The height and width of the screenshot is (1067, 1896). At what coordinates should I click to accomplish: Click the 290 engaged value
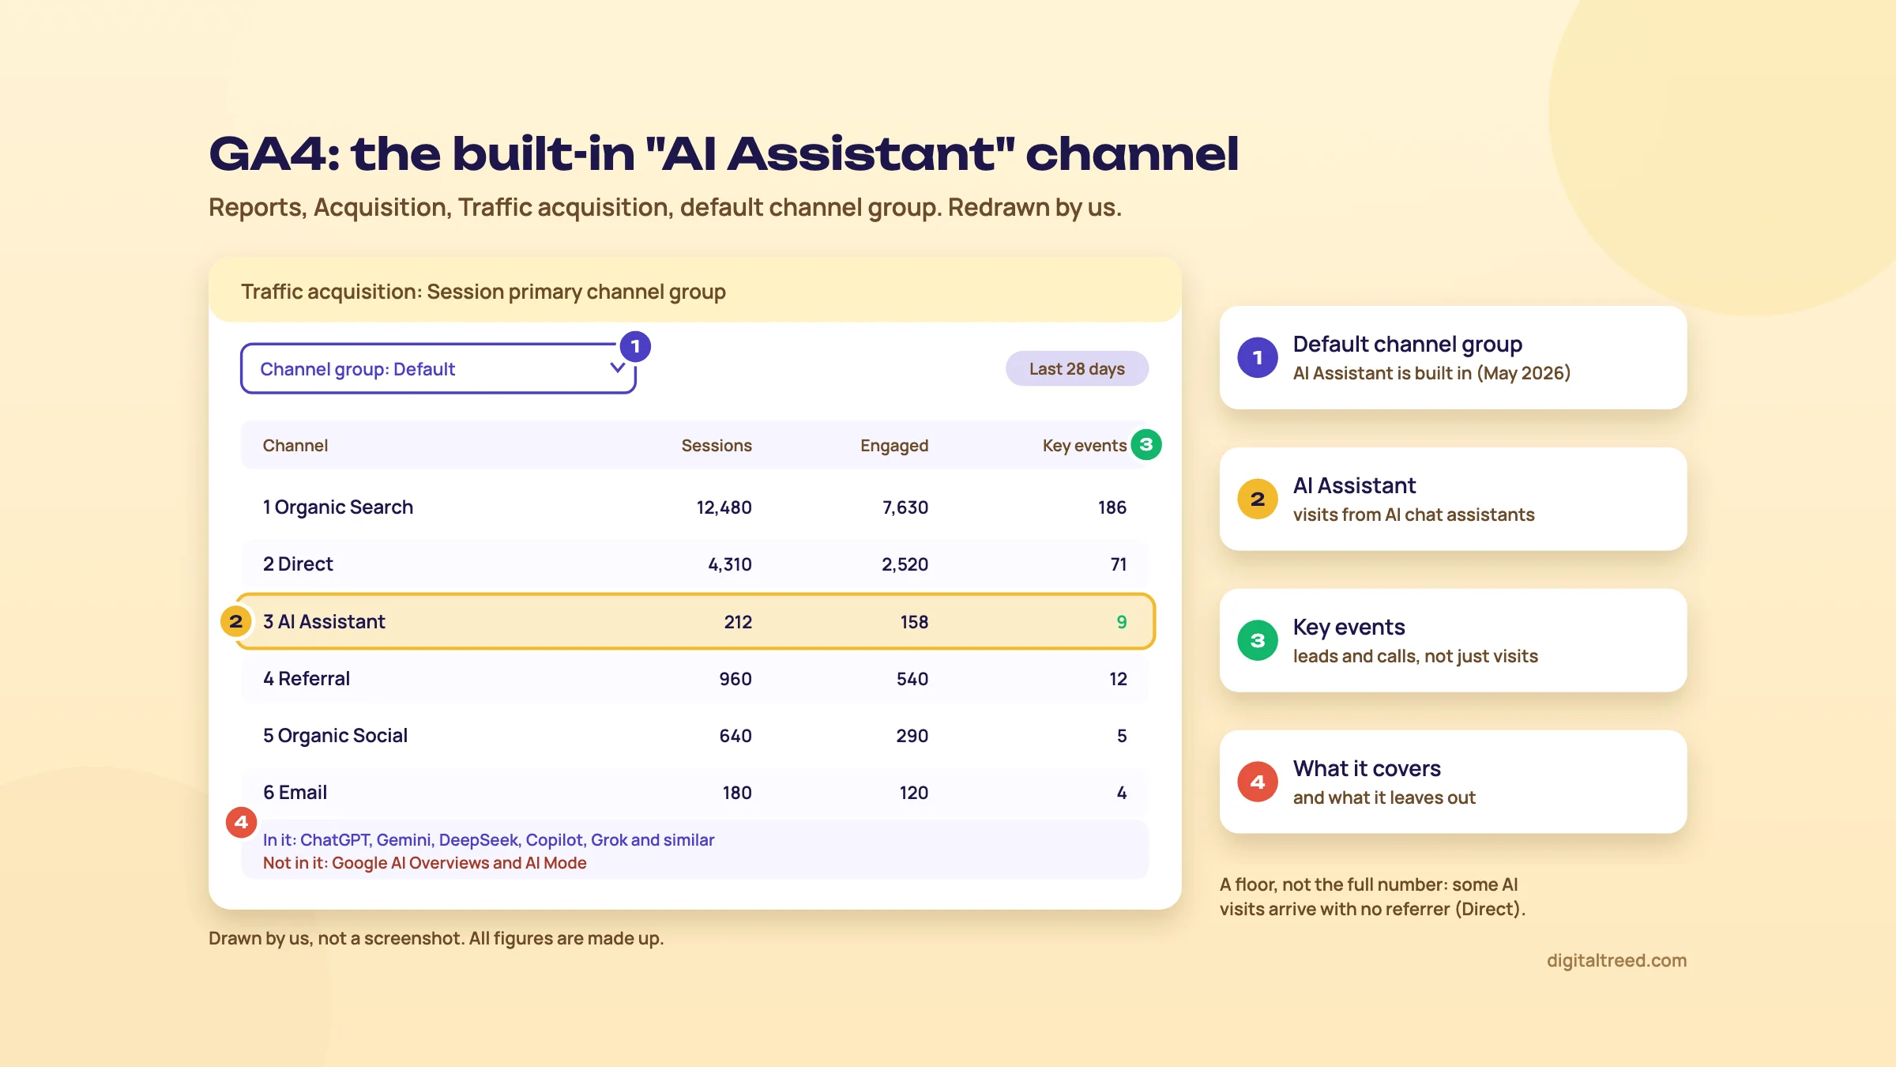pos(912,736)
